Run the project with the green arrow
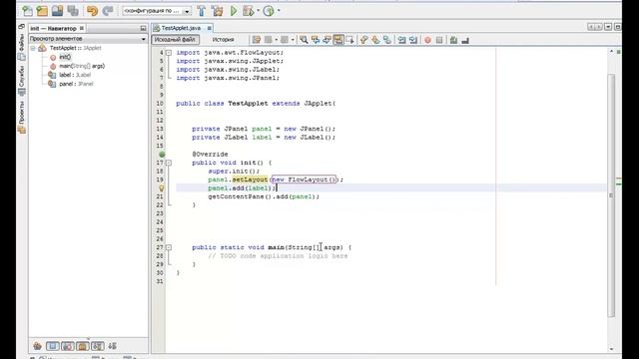This screenshot has height=359, width=639. click(234, 11)
